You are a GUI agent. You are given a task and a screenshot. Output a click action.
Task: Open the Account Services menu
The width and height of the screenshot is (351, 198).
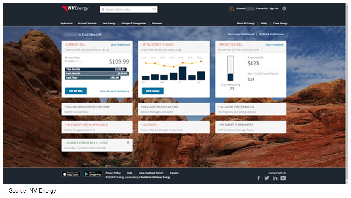(87, 23)
